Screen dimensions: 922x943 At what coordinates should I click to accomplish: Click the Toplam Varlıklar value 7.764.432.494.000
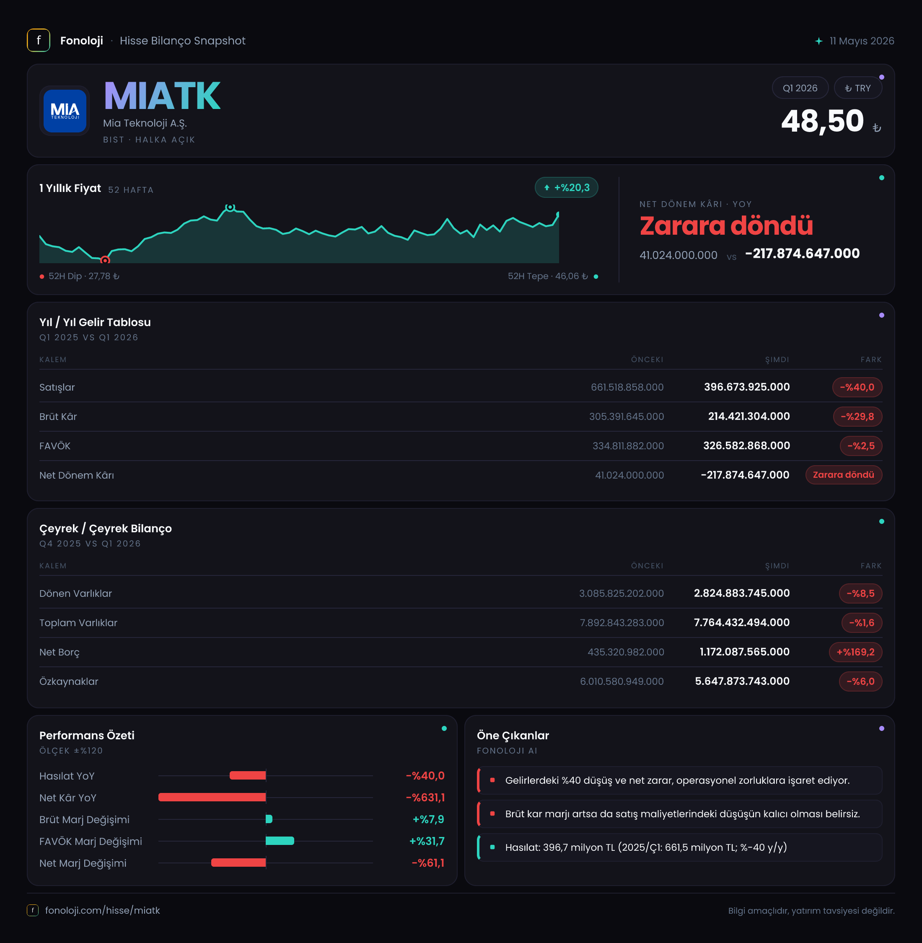tap(741, 623)
